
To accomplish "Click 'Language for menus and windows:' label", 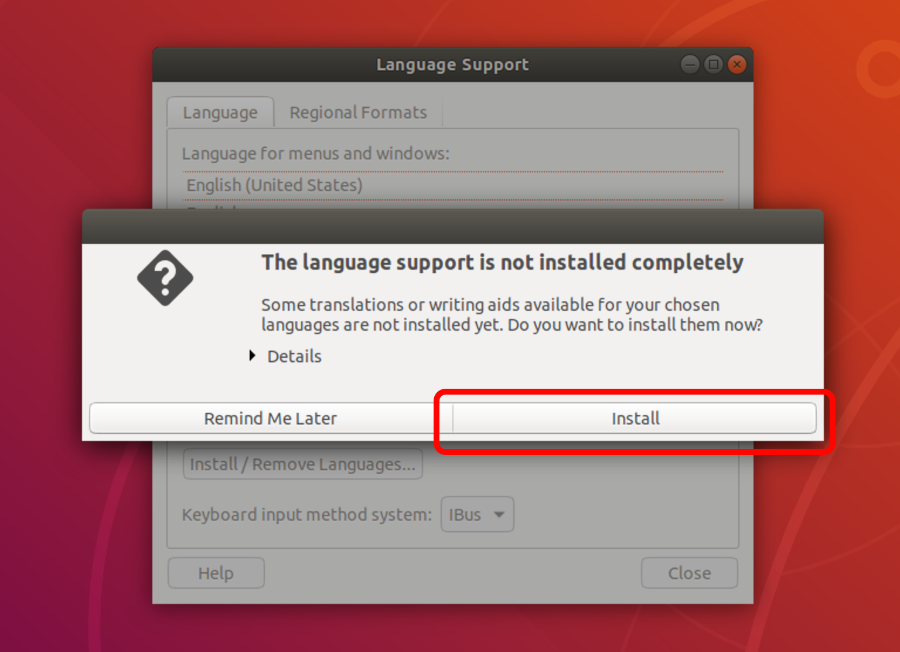I will (x=315, y=154).
